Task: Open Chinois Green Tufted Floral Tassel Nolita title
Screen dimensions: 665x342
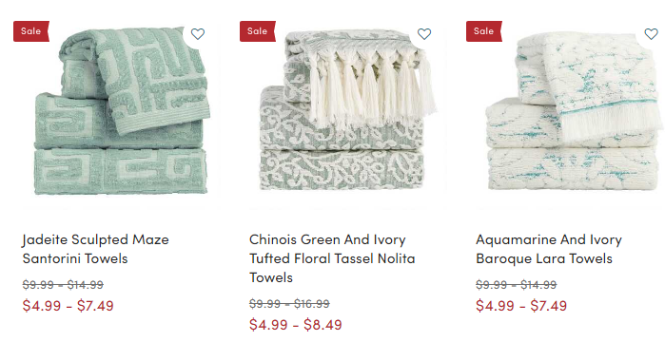Action: 332,258
